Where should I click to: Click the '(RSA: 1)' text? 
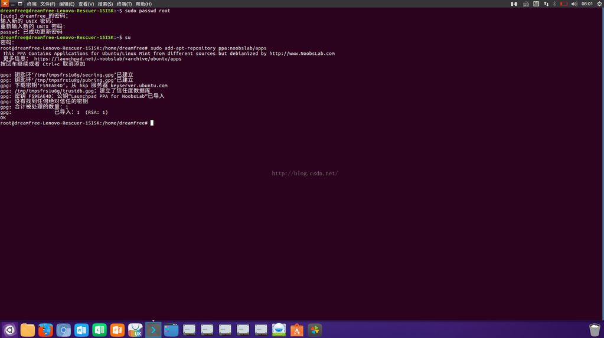(96, 113)
